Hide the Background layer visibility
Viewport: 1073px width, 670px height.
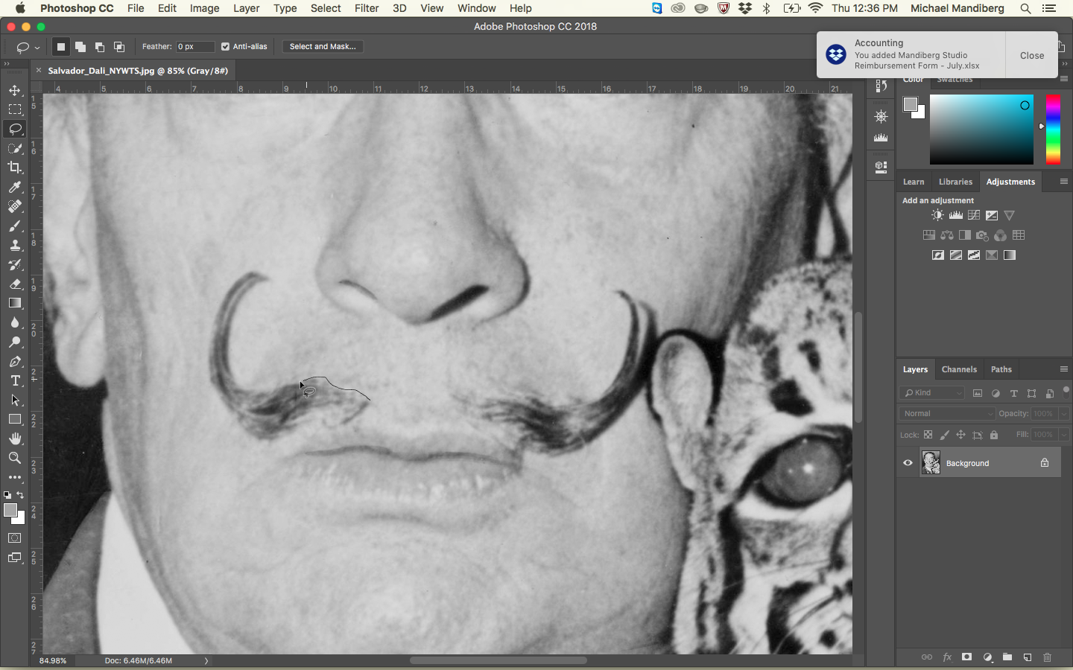pos(908,463)
